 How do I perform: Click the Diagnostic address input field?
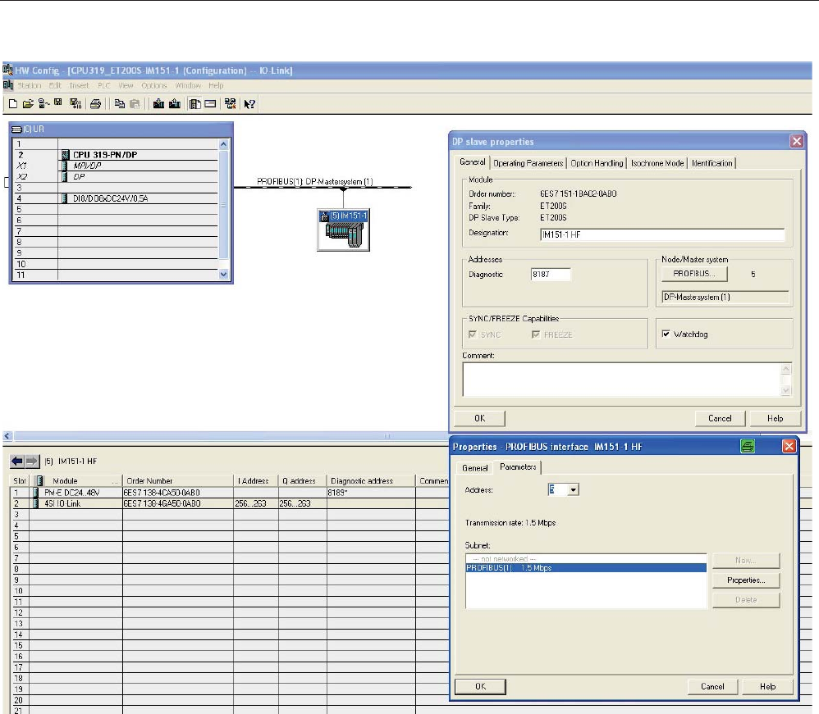[551, 275]
